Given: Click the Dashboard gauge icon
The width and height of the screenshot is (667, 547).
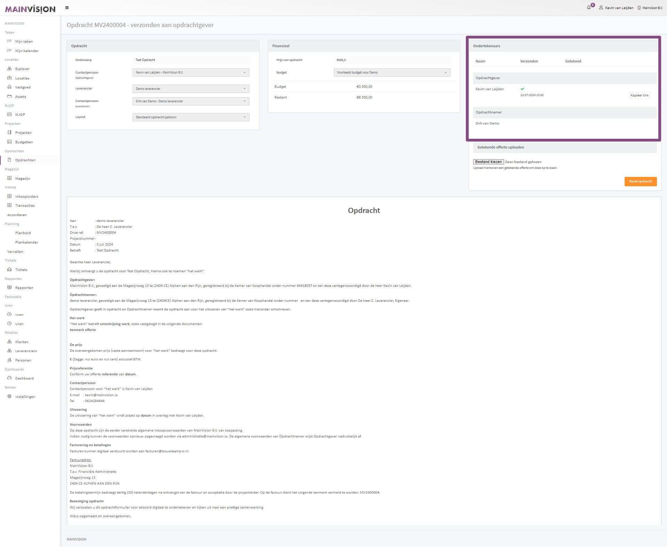Looking at the screenshot, I should pyautogui.click(x=9, y=378).
